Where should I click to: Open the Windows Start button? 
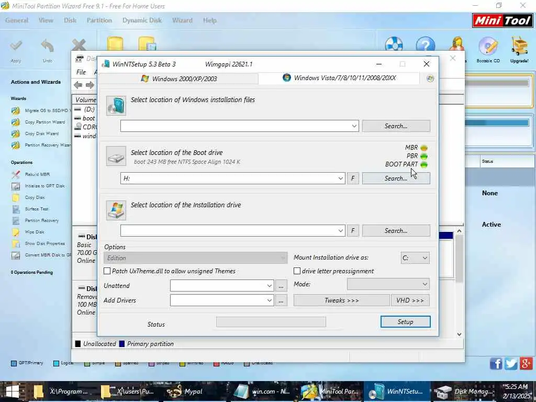click(x=13, y=392)
